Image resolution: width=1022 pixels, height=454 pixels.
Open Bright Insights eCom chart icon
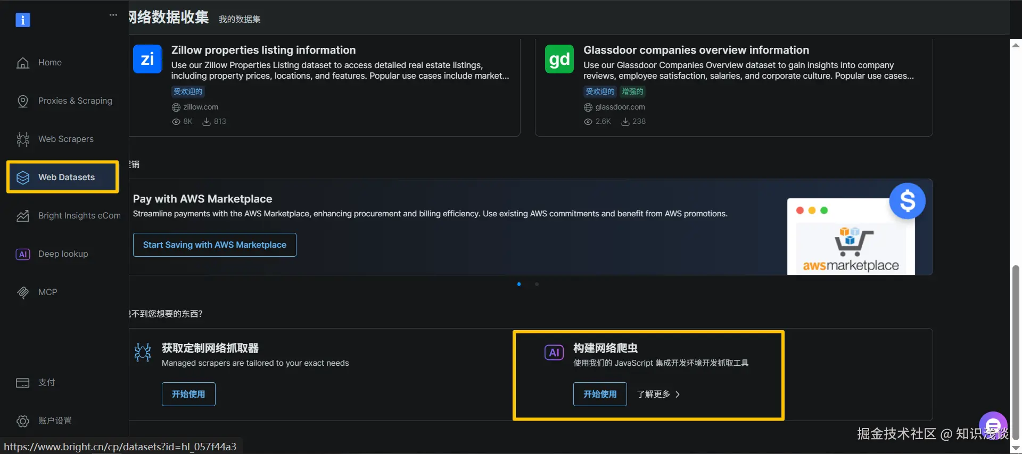pos(23,216)
